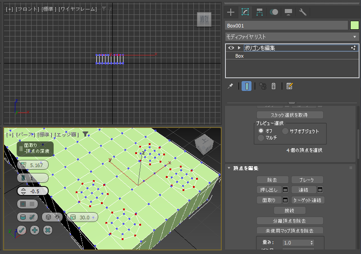Click the front viewport [+] menu

coord(9,9)
